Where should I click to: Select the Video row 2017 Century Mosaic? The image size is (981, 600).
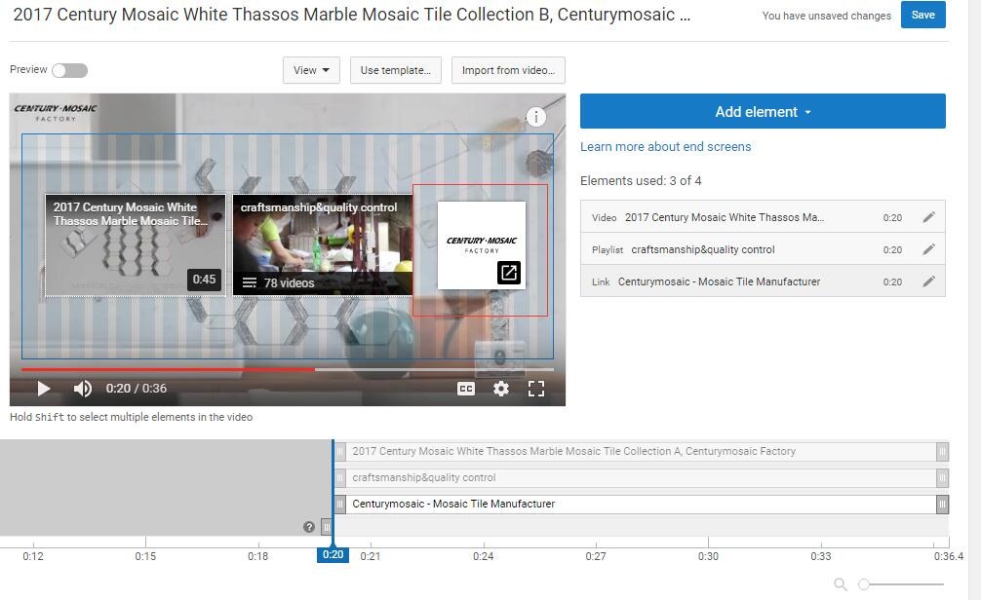pos(763,217)
